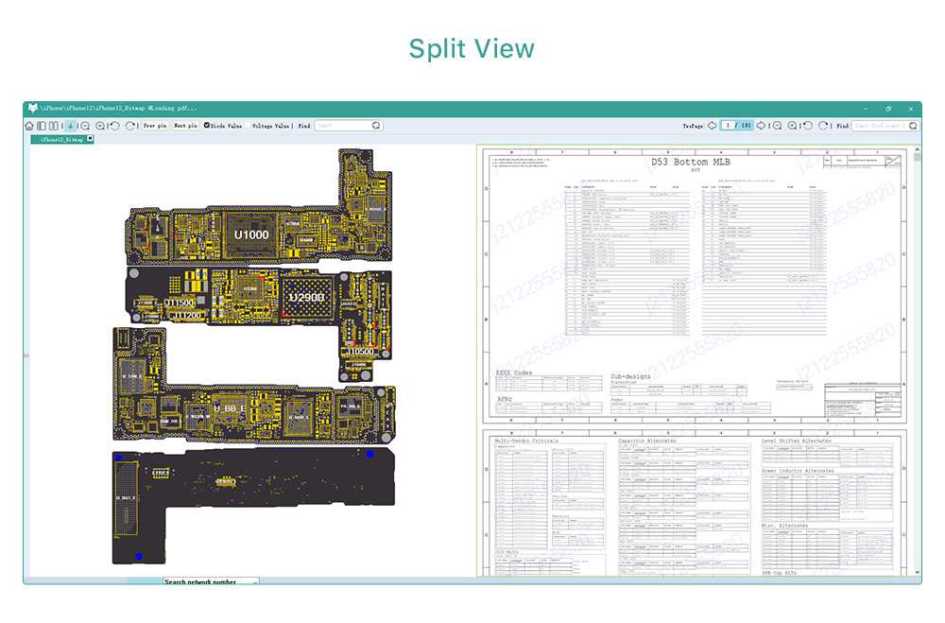The width and height of the screenshot is (945, 623).
Task: Zoom out the schematic PDF
Action: (778, 126)
